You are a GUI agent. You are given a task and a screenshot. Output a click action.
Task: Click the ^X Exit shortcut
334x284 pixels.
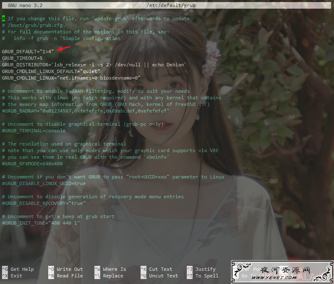tap(12, 276)
